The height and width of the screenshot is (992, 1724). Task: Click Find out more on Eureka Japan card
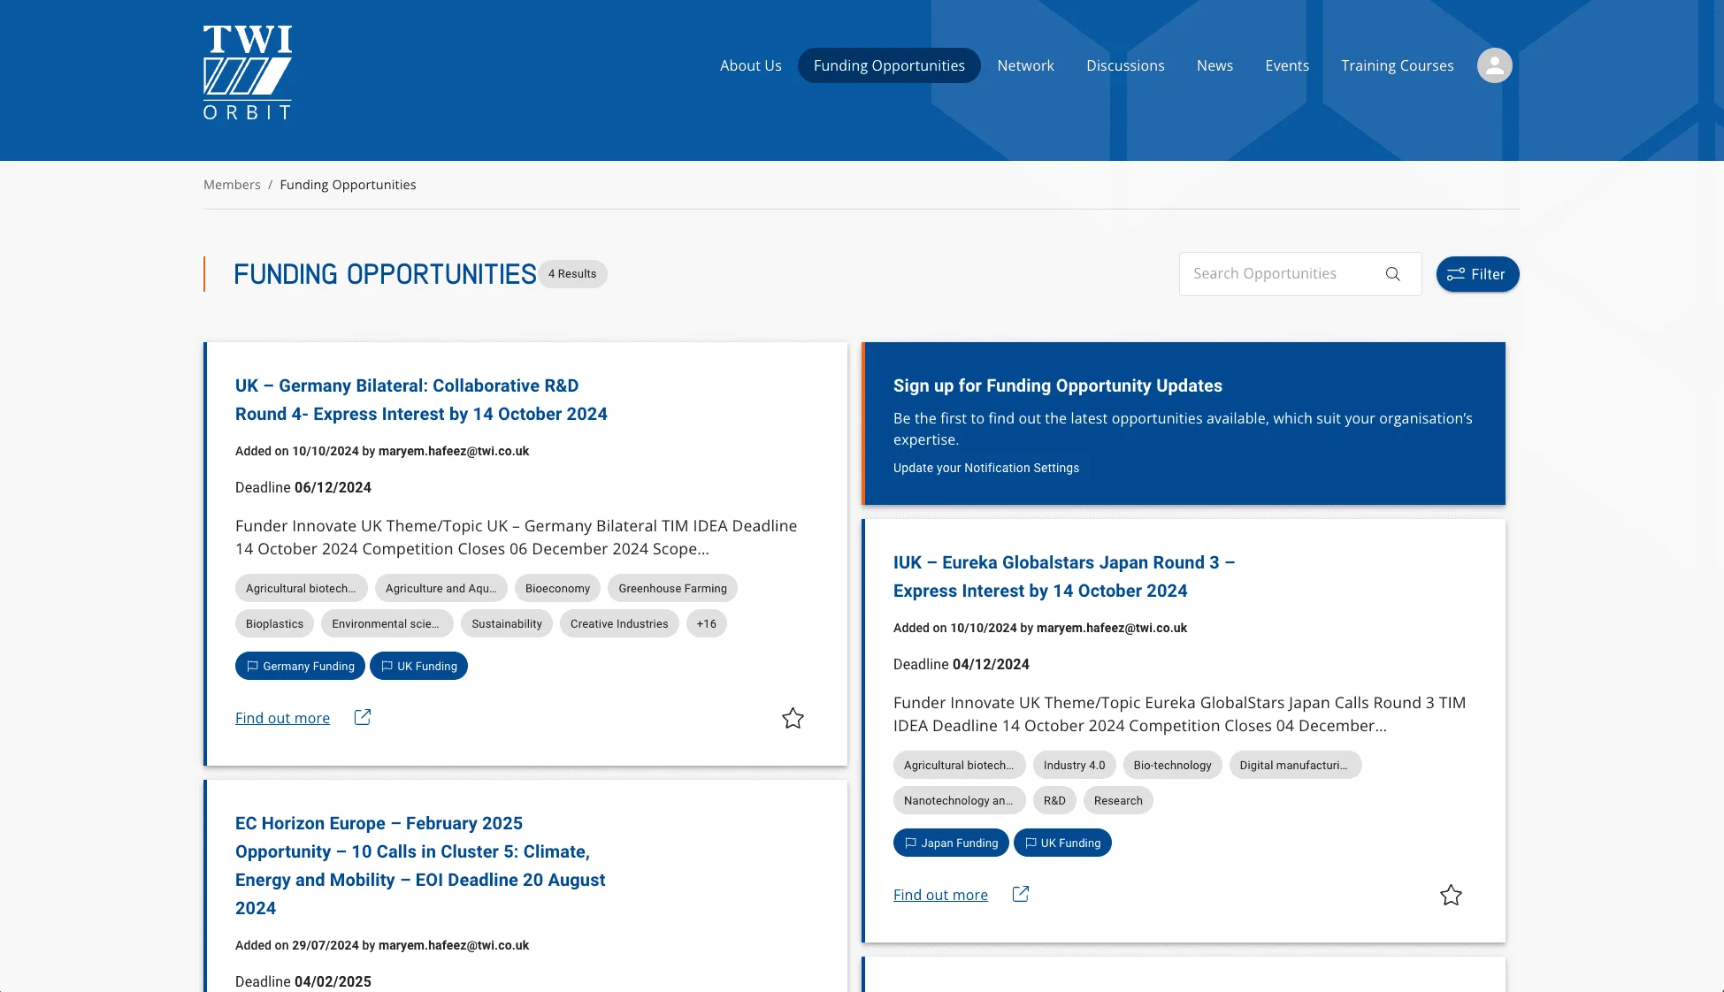pos(940,895)
